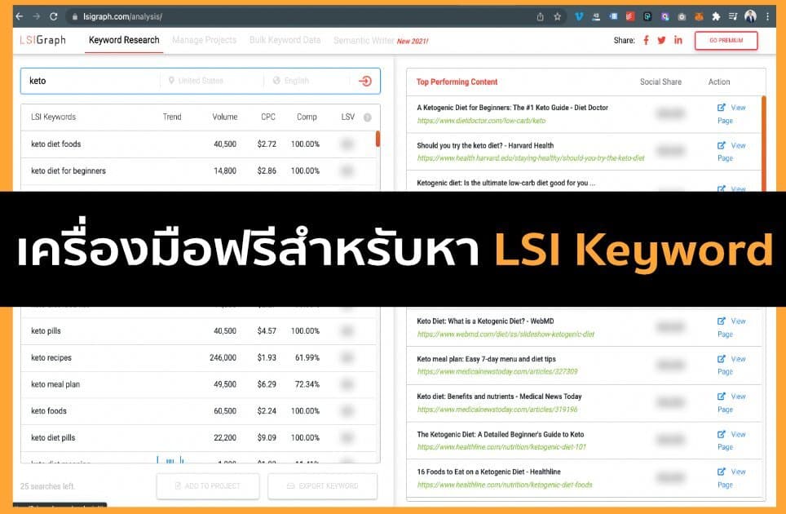Image resolution: width=786 pixels, height=514 pixels.
Task: Switch to the Keyword Research tab
Action: (x=123, y=40)
